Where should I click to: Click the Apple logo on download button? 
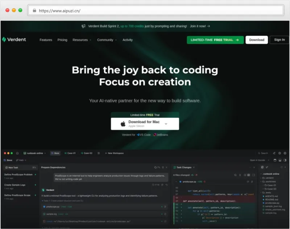pyautogui.click(x=123, y=124)
